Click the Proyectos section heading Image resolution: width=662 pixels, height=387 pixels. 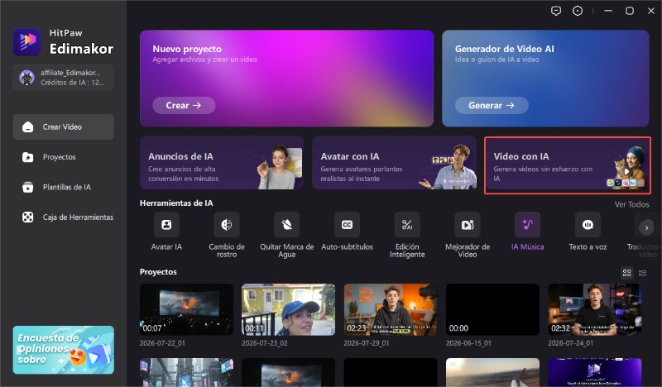(158, 272)
